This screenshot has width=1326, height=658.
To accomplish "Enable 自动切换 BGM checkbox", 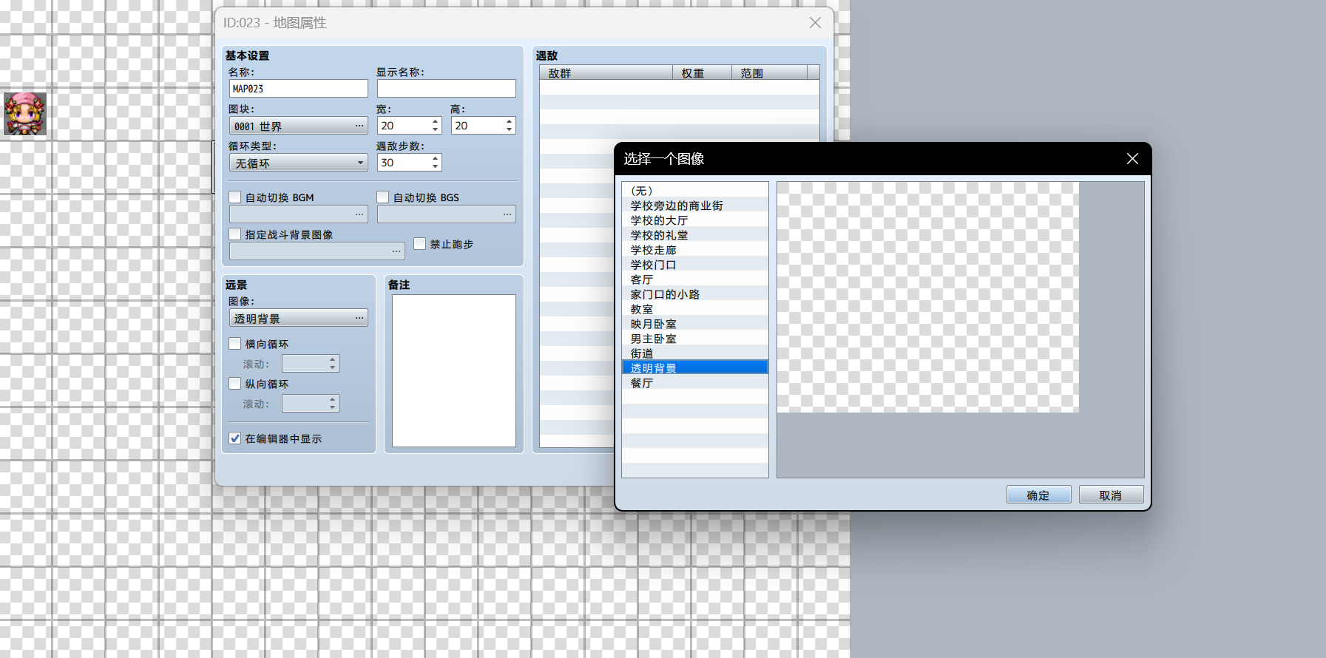I will pyautogui.click(x=235, y=197).
